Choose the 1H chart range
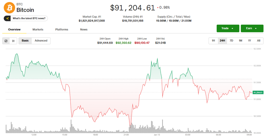 (x=213, y=41)
